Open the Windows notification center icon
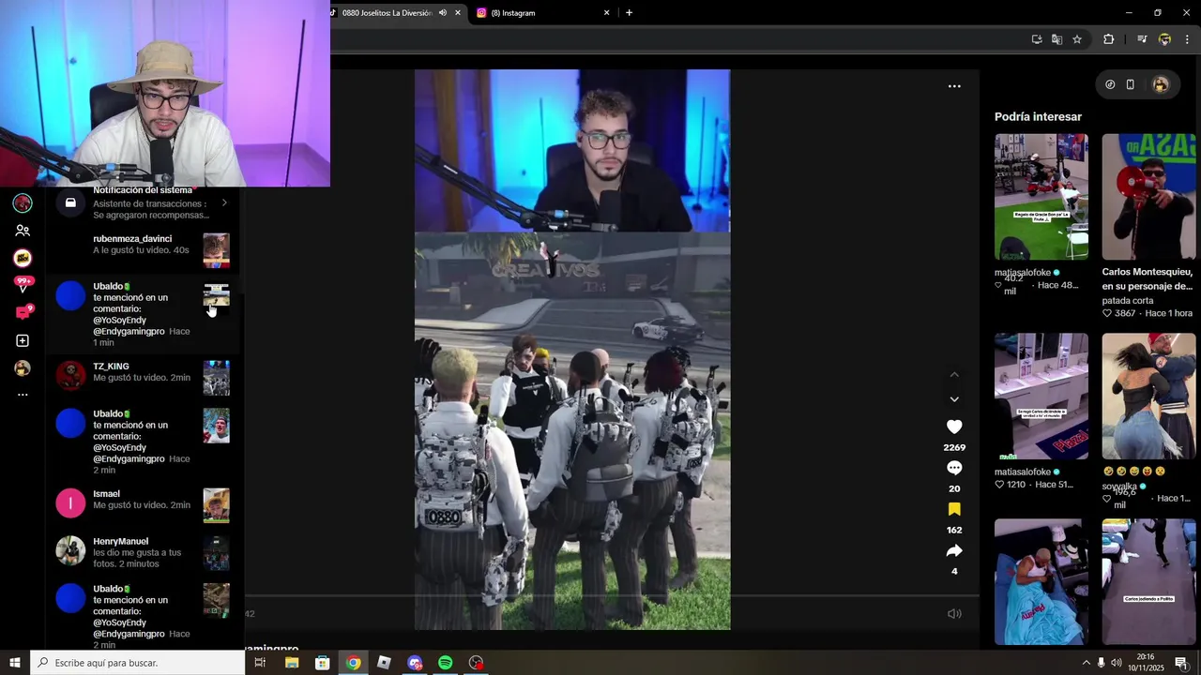1201x675 pixels. click(x=1181, y=663)
